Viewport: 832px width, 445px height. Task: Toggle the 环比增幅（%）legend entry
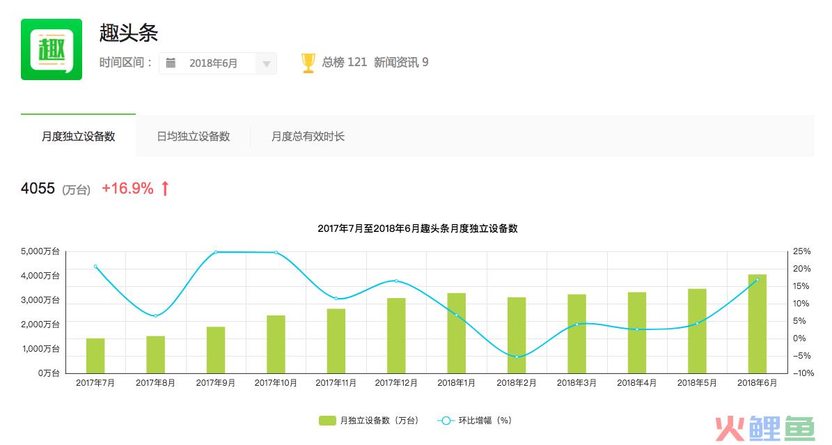click(474, 421)
